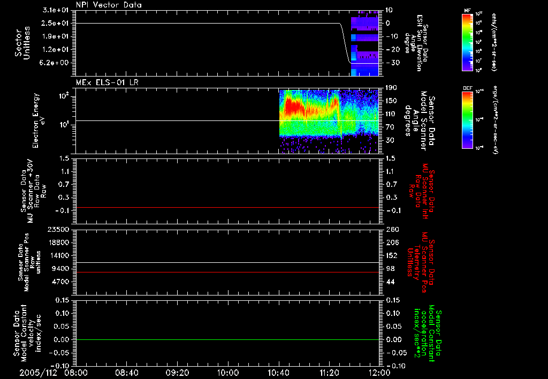Click the green zero-velocity trace line
The width and height of the screenshot is (548, 379).
[x=227, y=339]
